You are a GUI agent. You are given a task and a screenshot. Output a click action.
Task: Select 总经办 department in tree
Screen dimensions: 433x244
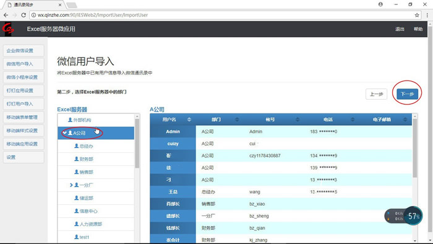pyautogui.click(x=96, y=146)
